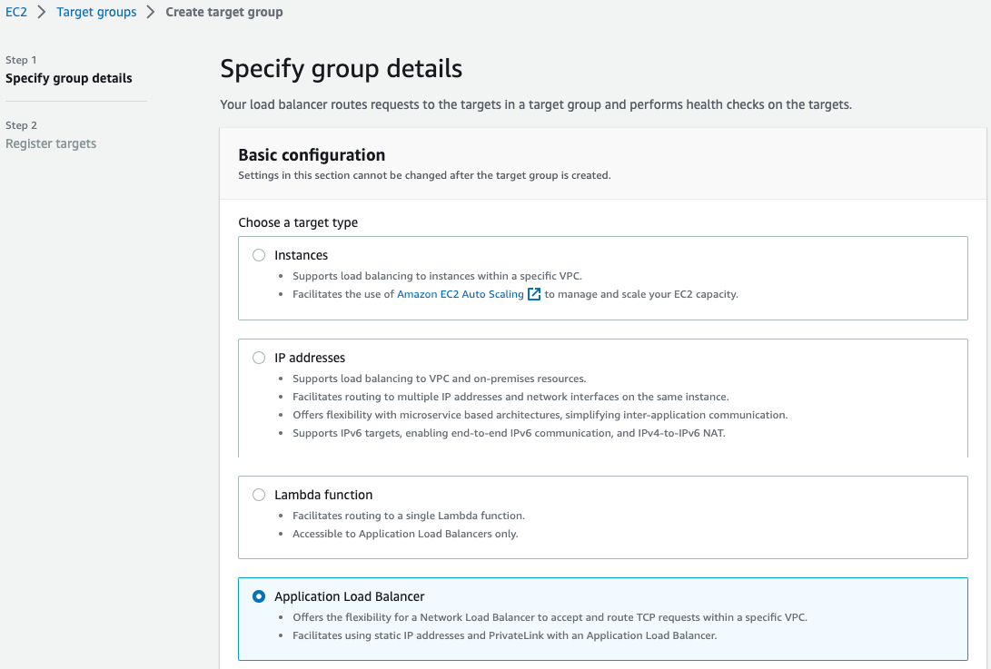
Task: Open the Amazon EC2 Auto Scaling link
Action: (x=461, y=294)
